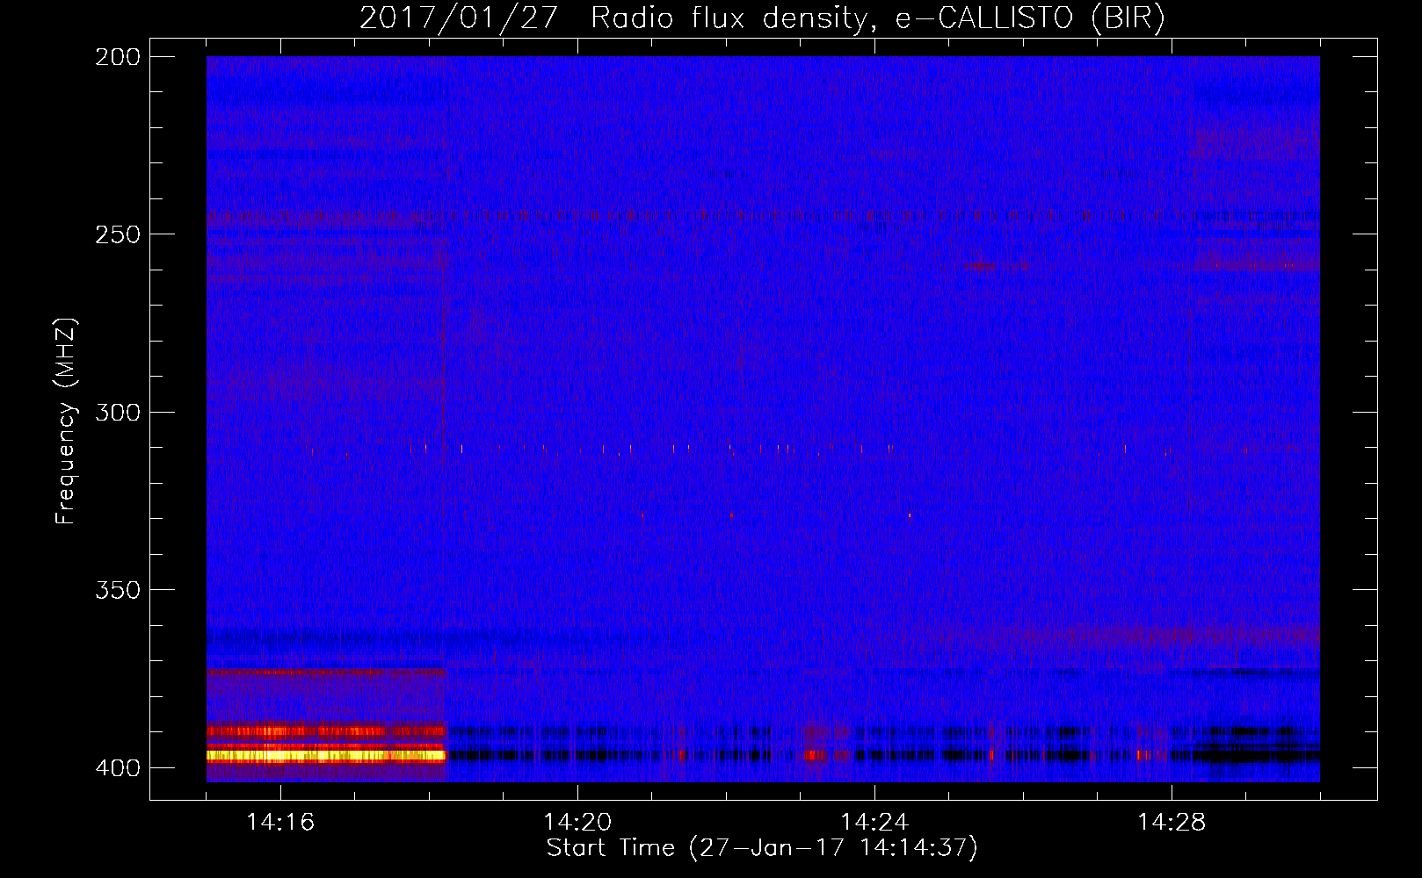Click the bright yellow emission band near 400 MHz
The width and height of the screenshot is (1422, 878).
326,755
